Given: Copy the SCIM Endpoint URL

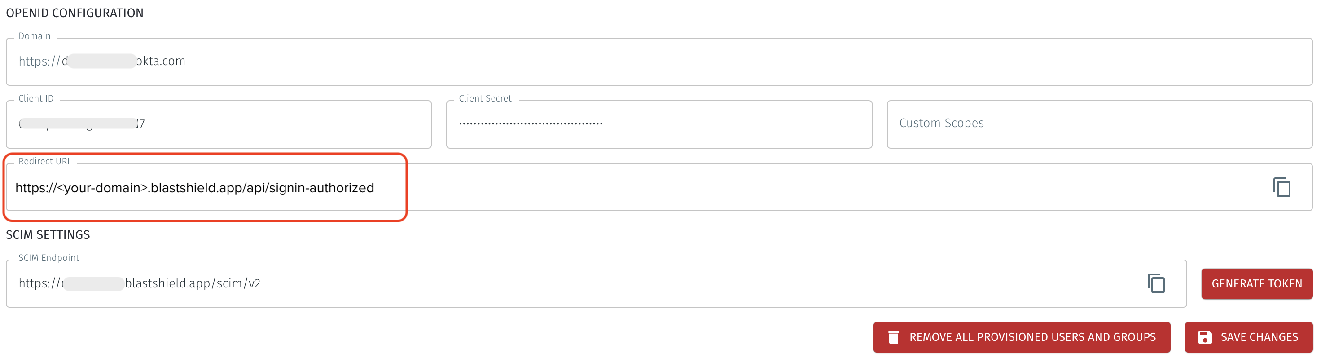Looking at the screenshot, I should pyautogui.click(x=1156, y=283).
